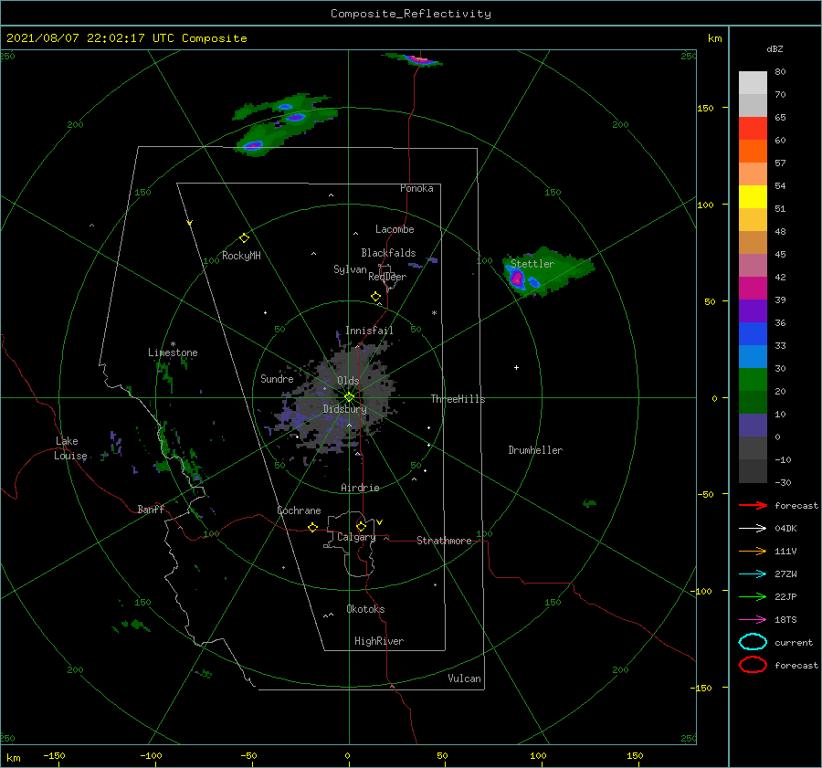Click the dBZ scale heading
Image resolution: width=822 pixels, height=768 pixels.
coord(775,48)
